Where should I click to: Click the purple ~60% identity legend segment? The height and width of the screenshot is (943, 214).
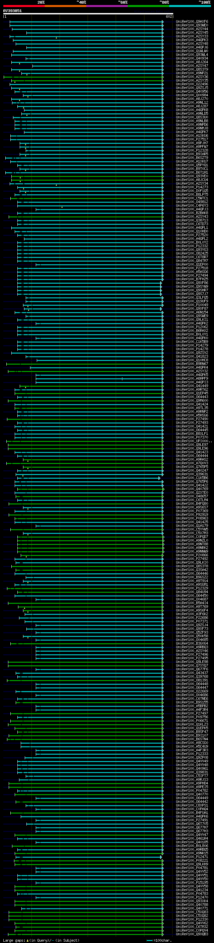107,6
